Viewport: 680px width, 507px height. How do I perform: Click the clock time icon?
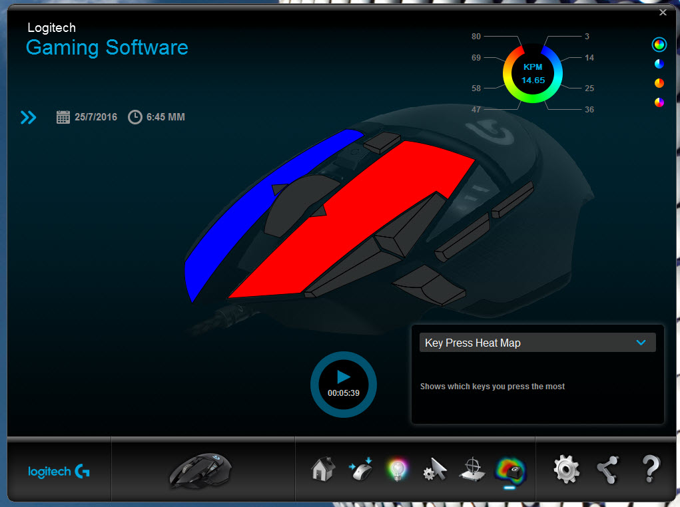(x=135, y=117)
